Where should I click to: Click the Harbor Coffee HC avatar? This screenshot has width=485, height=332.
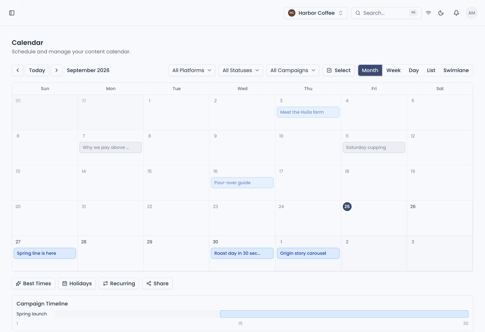(x=292, y=13)
